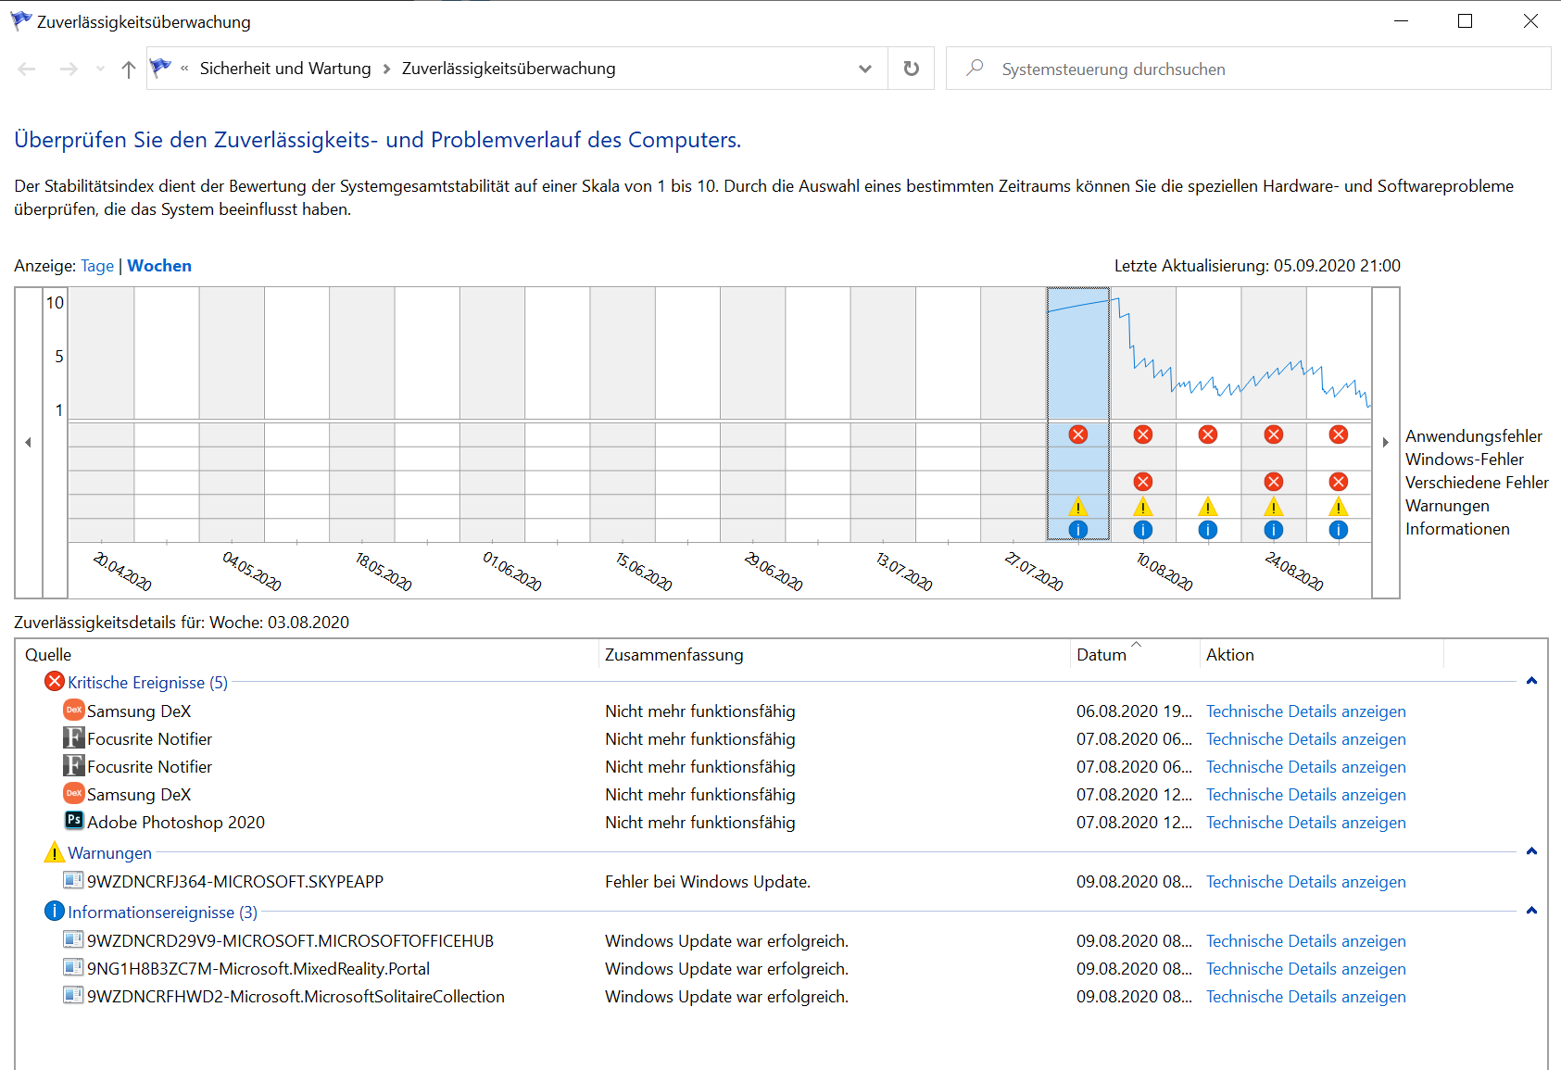This screenshot has height=1070, width=1561.
Task: Show technical details for the SKYPEAPP warning
Action: coord(1305,882)
